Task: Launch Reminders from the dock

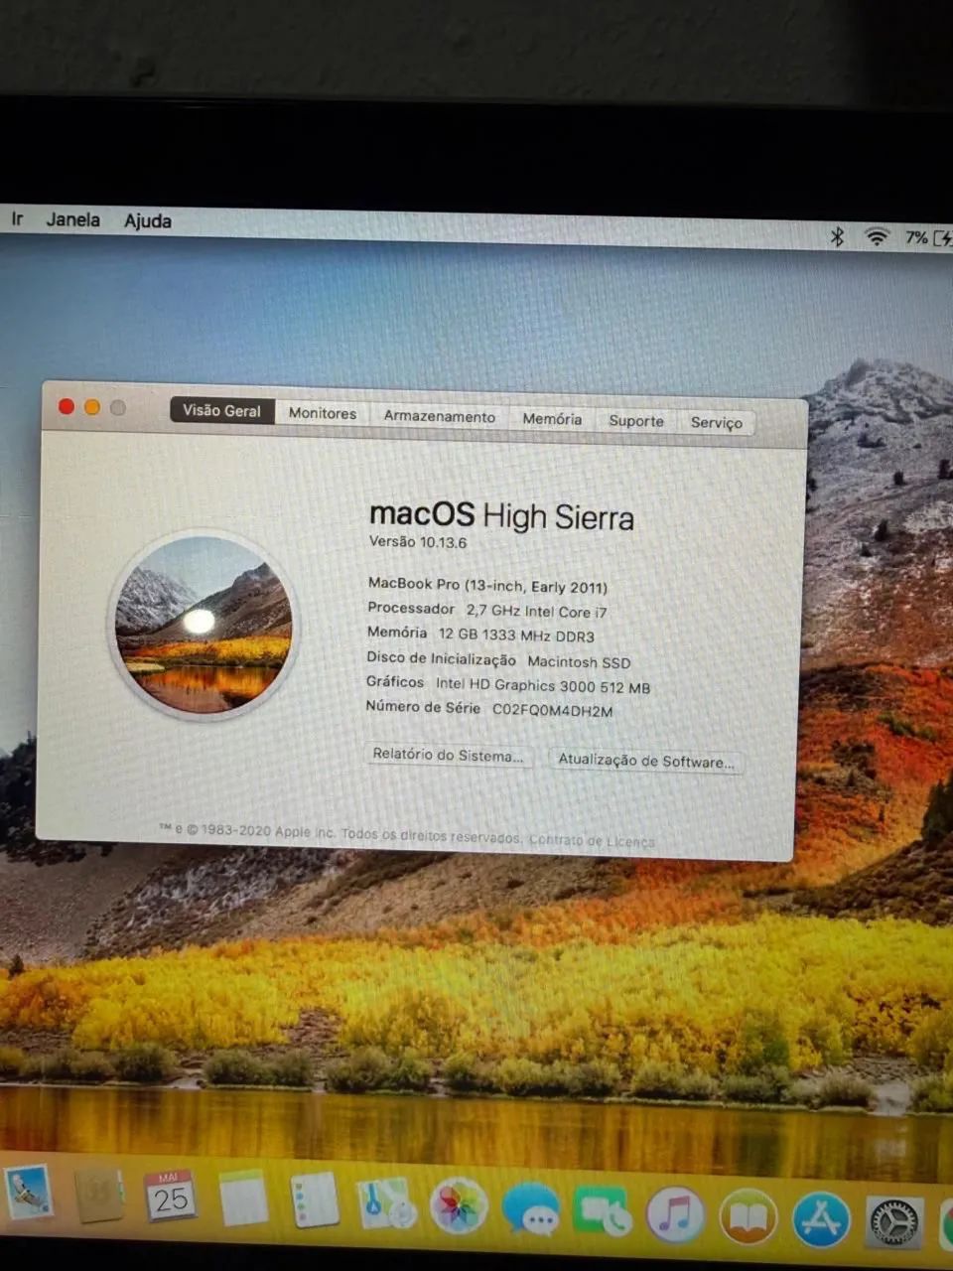Action: point(316,1200)
